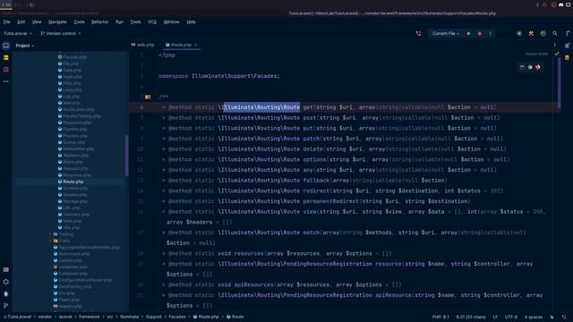Viewport: 573px width, 322px height.
Task: Click laravel in the bottom breadcrumb
Action: click(x=65, y=317)
